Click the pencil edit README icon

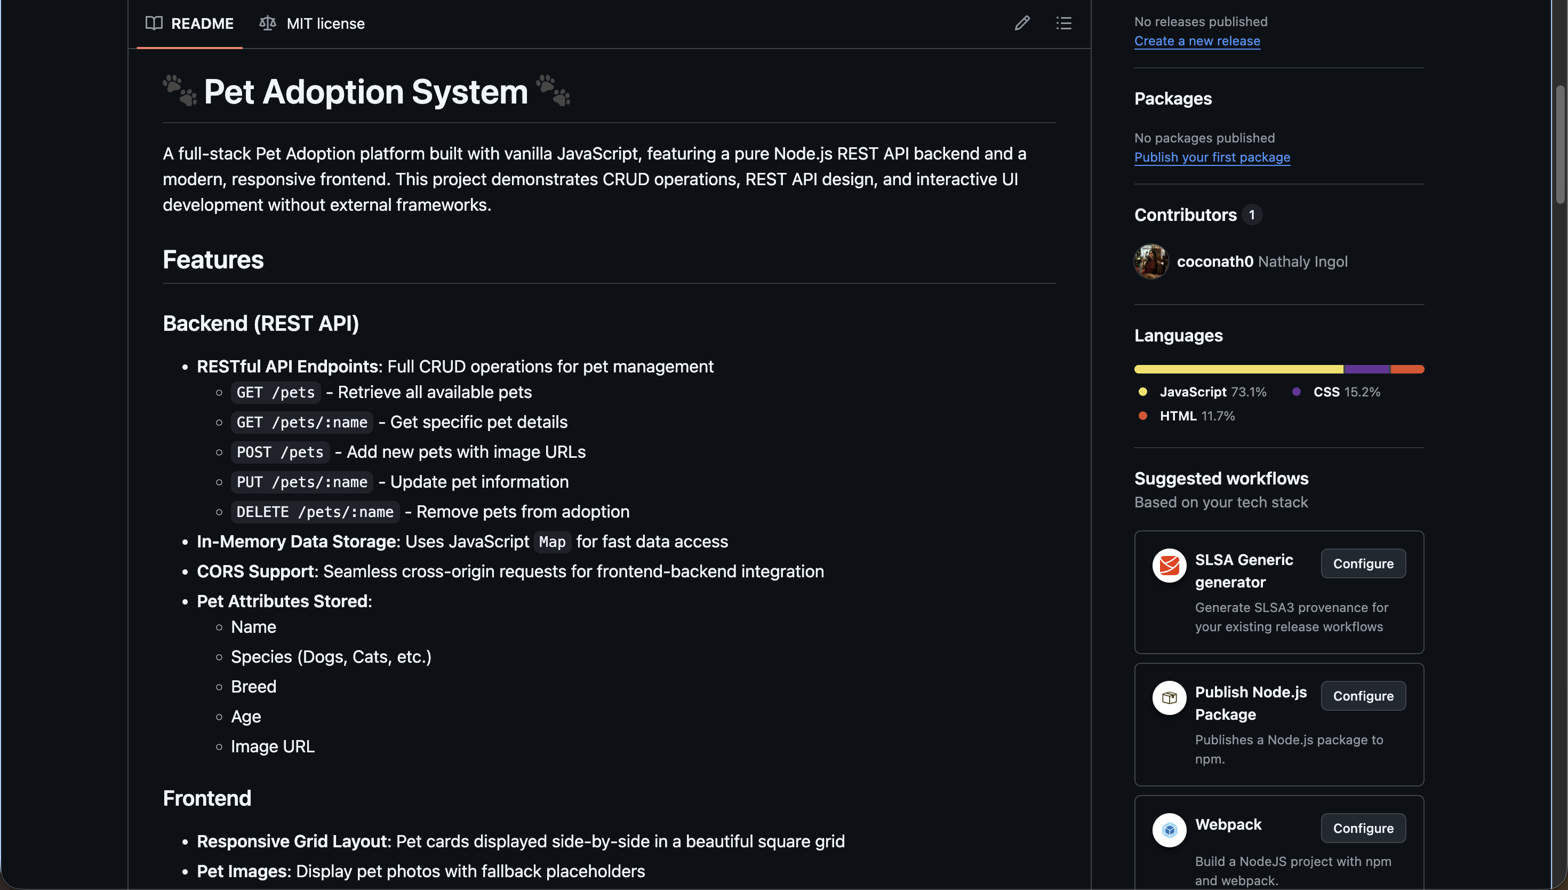pyautogui.click(x=1022, y=23)
